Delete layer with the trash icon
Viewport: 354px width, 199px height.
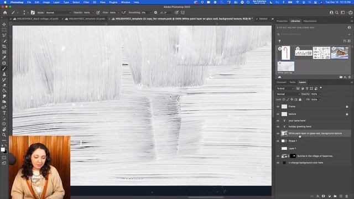tap(347, 196)
